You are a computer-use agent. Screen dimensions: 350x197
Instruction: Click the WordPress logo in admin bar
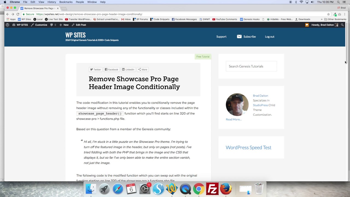[x=7, y=25]
